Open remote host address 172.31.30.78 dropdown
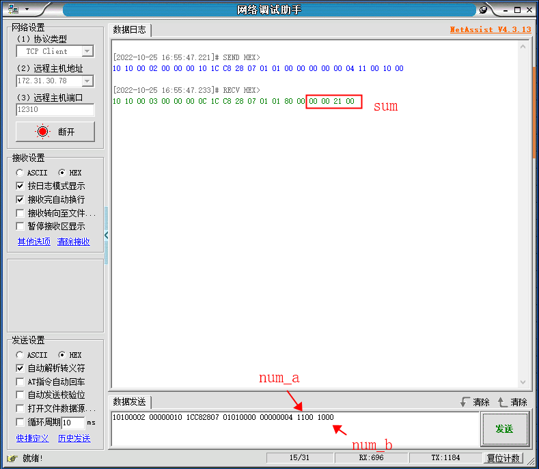Viewport: 539px width, 469px height. pos(87,81)
